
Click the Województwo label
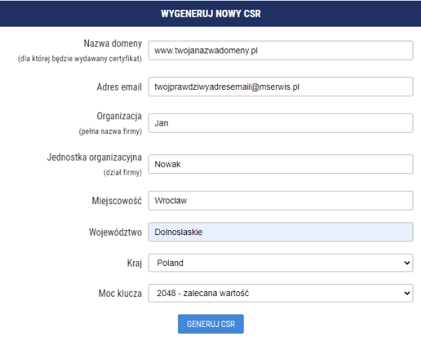coord(116,232)
